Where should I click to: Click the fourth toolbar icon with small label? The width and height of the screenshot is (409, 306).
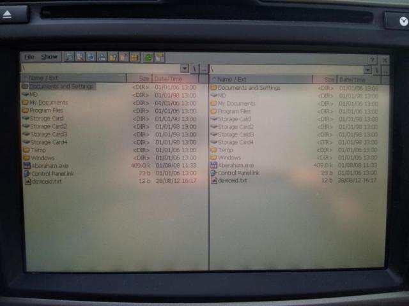[x=102, y=57]
